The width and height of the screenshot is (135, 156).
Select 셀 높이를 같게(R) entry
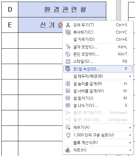click(x=98, y=84)
